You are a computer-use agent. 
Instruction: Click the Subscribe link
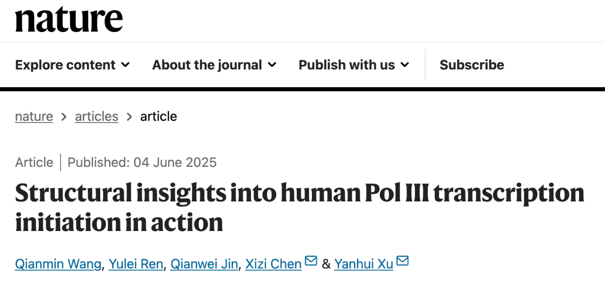coord(472,65)
